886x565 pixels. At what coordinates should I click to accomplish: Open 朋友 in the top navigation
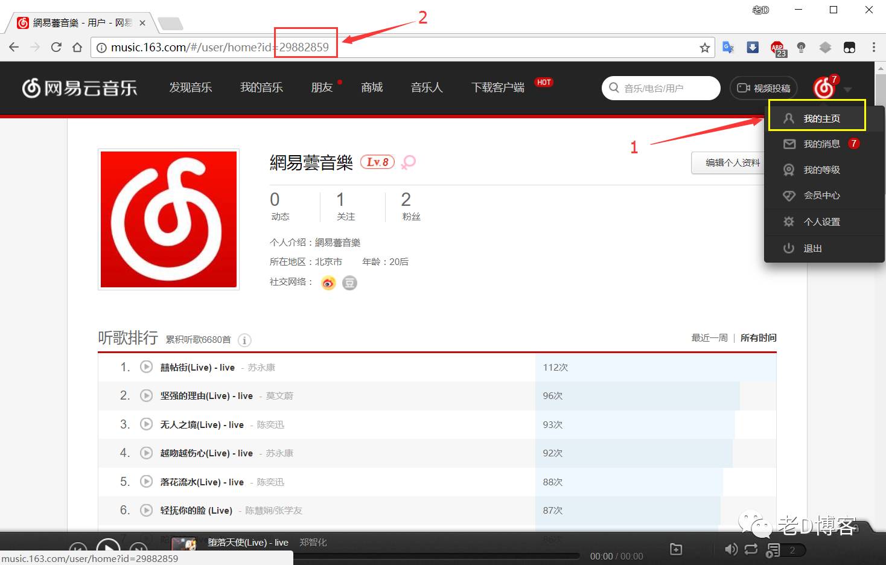tap(322, 88)
